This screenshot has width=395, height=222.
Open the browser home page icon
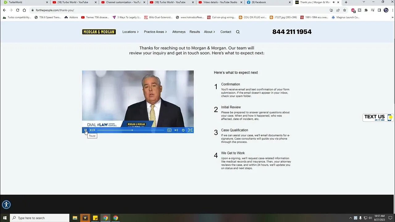(24, 10)
